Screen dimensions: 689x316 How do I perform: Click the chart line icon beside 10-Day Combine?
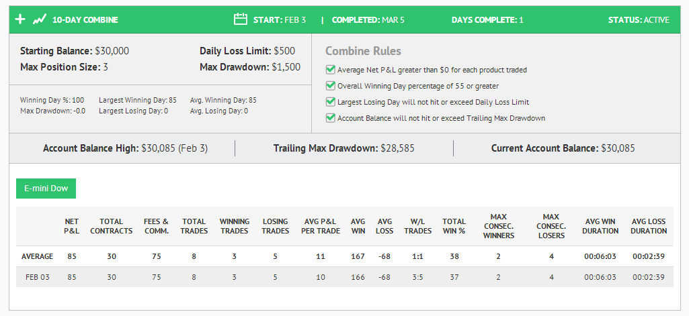coord(40,19)
